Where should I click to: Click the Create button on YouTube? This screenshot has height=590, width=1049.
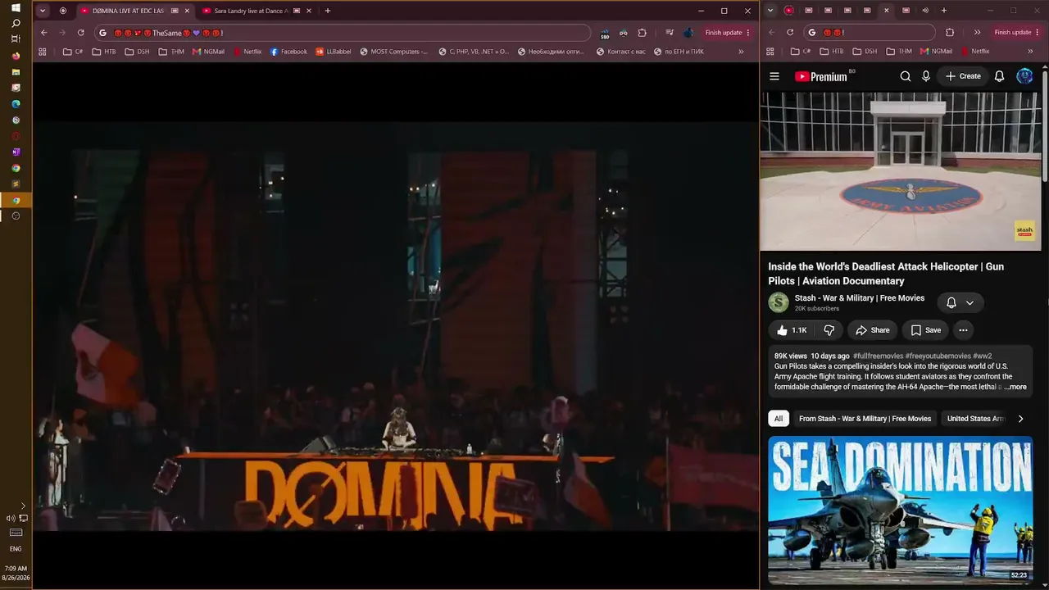pos(963,76)
